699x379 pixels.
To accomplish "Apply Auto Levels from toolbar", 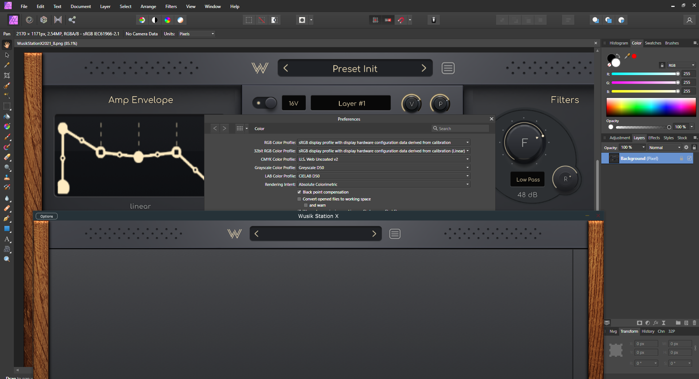I will (x=142, y=20).
